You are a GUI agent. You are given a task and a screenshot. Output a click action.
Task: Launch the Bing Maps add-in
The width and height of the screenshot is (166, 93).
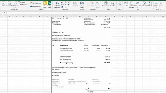pyautogui.click(x=45, y=5)
